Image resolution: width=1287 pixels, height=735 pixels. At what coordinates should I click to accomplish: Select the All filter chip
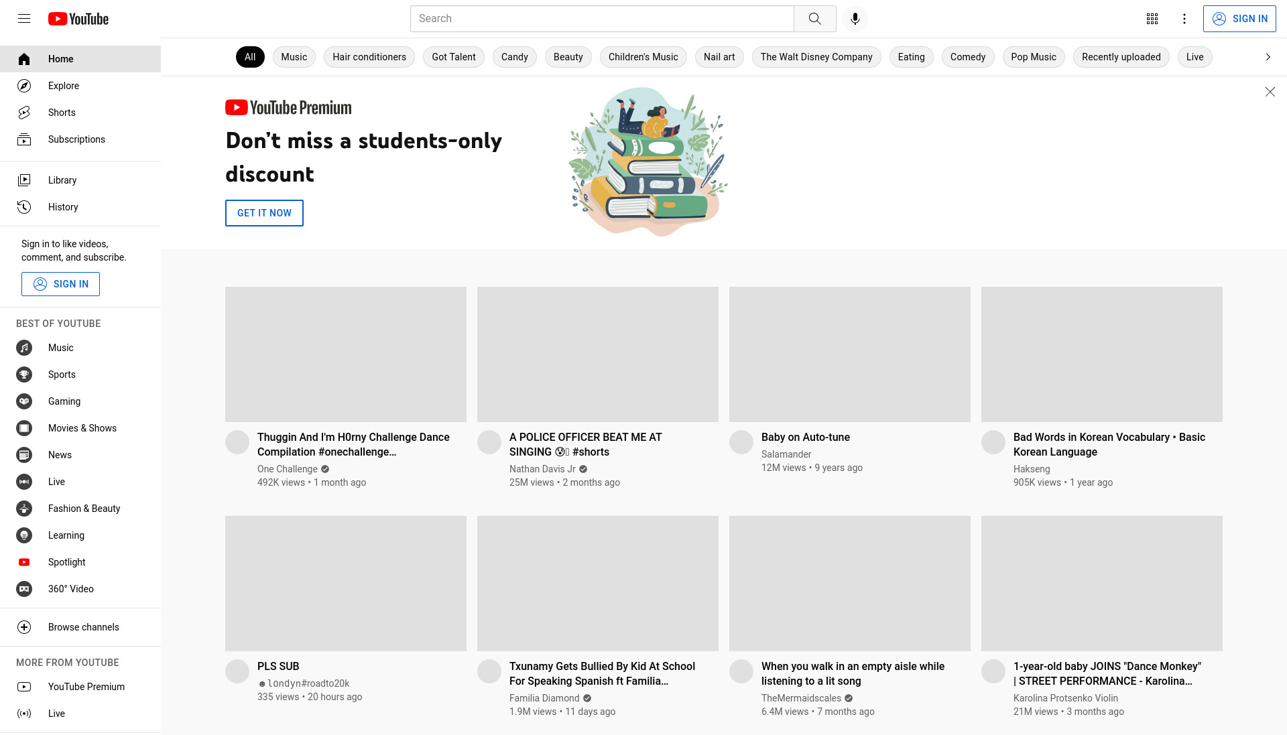click(x=250, y=57)
